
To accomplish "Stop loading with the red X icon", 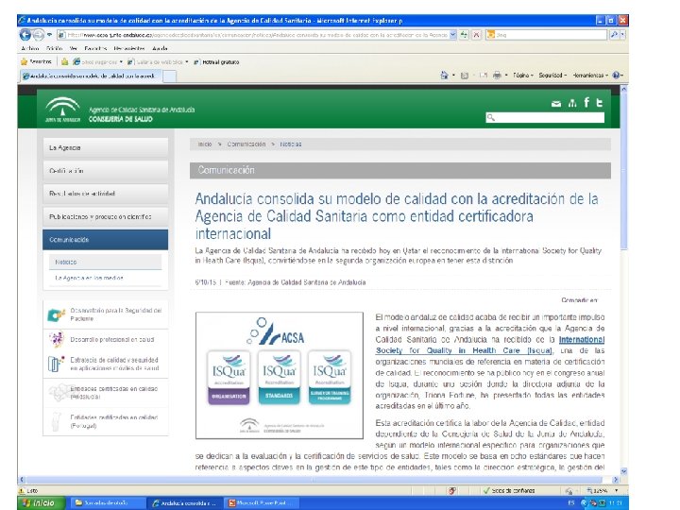I will tap(476, 35).
